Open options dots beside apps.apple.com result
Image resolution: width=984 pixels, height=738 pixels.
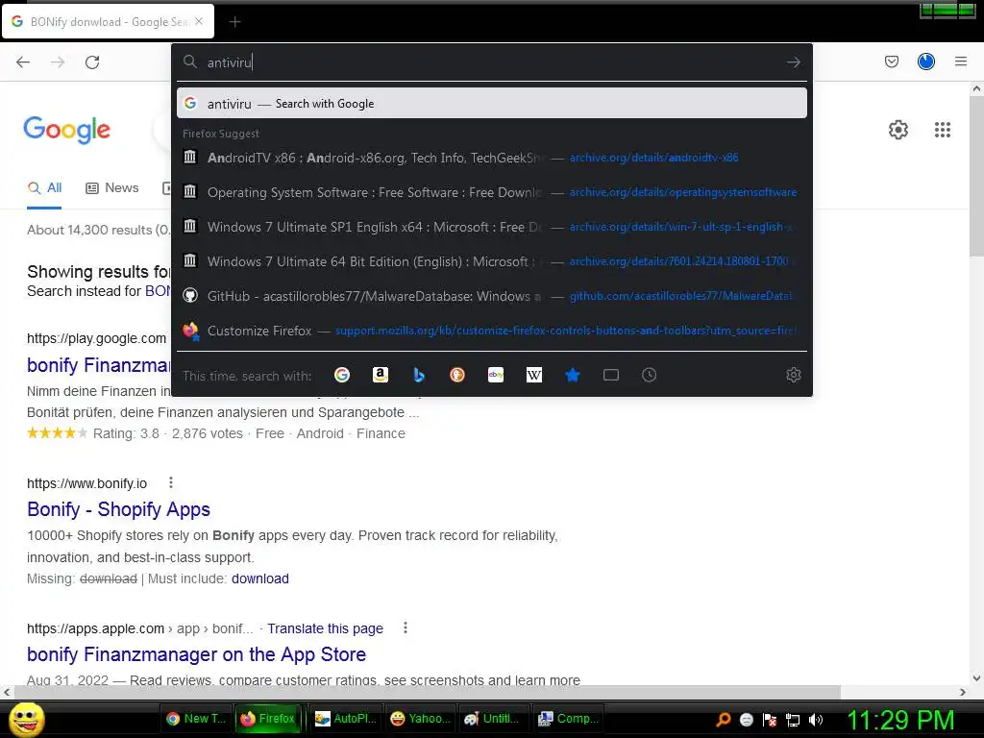pyautogui.click(x=406, y=627)
